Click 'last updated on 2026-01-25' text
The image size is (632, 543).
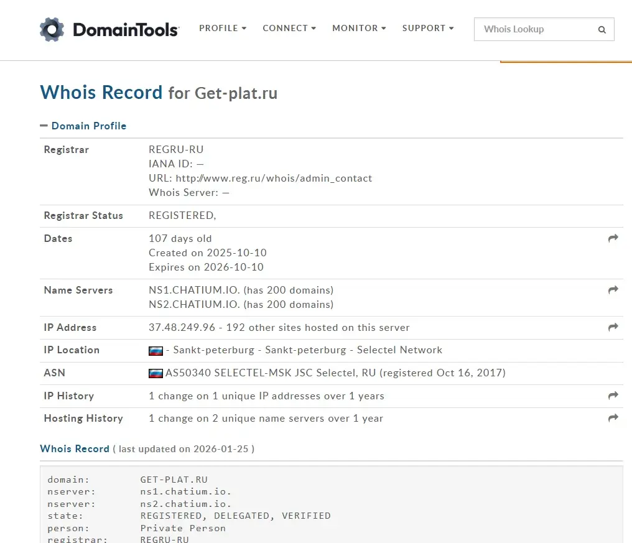tap(184, 449)
